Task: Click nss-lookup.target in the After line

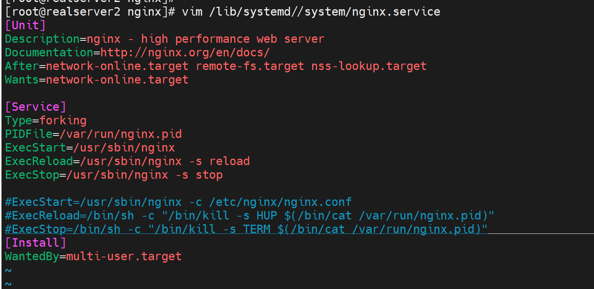Action: pyautogui.click(x=369, y=66)
